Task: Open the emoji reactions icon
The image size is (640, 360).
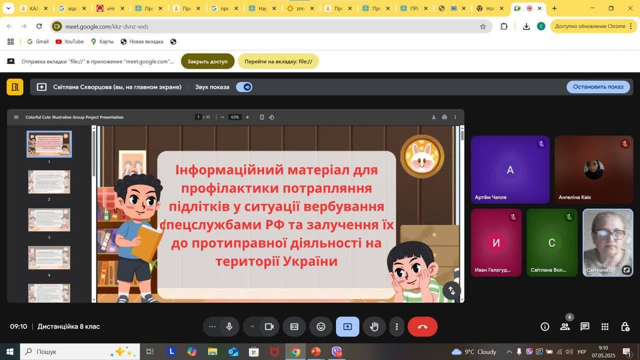Action: coord(321,326)
